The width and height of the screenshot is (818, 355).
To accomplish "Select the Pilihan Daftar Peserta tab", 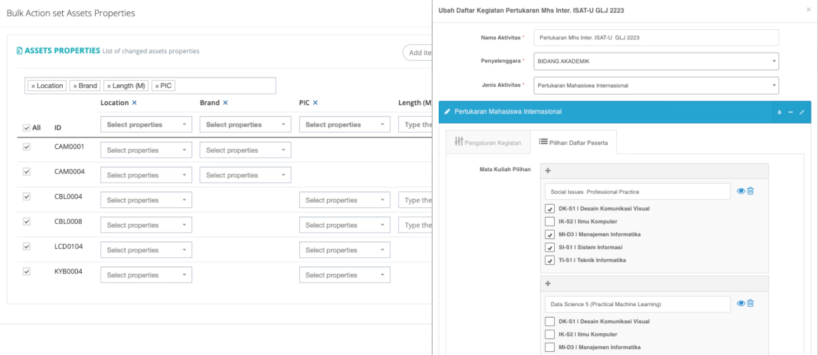I will click(573, 143).
